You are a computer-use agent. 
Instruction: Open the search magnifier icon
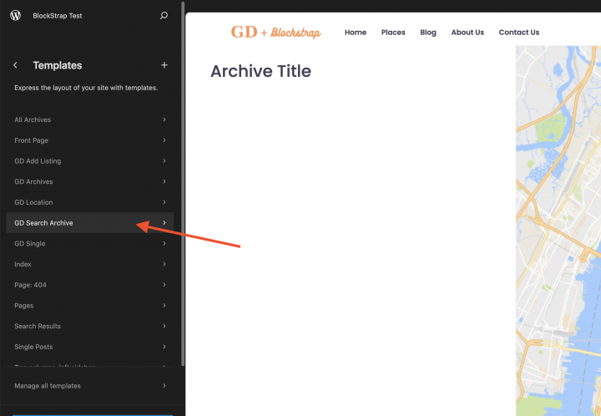pos(164,16)
